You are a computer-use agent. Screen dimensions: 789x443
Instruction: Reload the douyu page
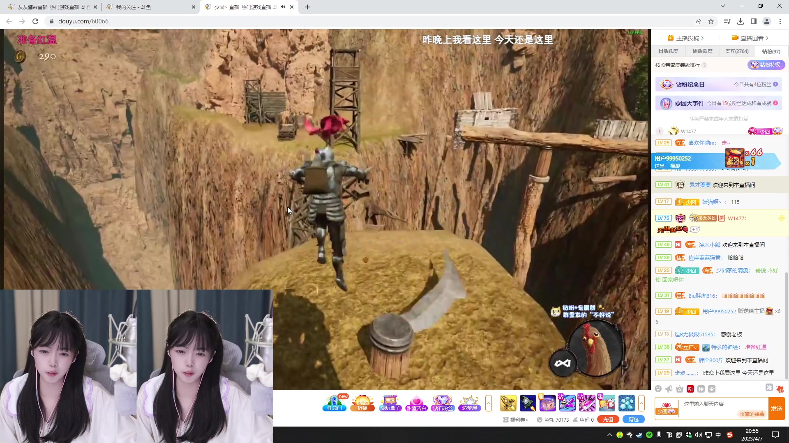pos(35,21)
